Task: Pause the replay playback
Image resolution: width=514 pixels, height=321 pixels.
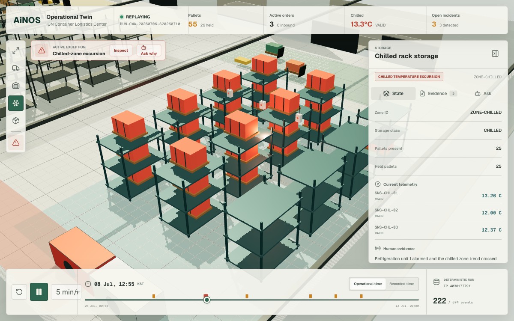Action: coord(39,292)
